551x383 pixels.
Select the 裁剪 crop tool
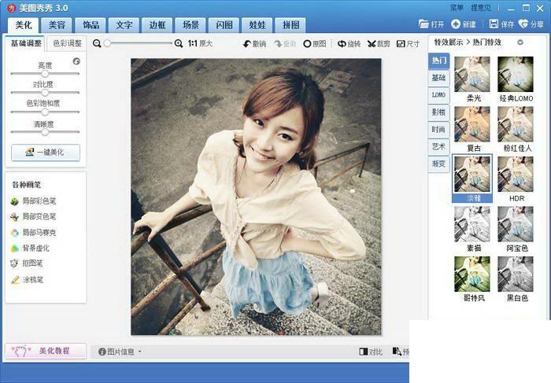379,44
